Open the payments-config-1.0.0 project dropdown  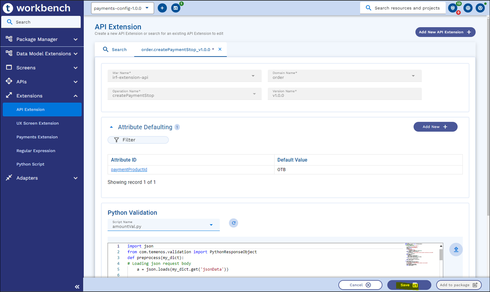tap(122, 8)
